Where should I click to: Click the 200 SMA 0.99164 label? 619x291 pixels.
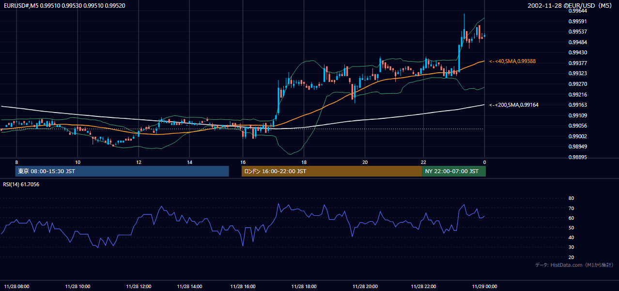[x=514, y=105]
